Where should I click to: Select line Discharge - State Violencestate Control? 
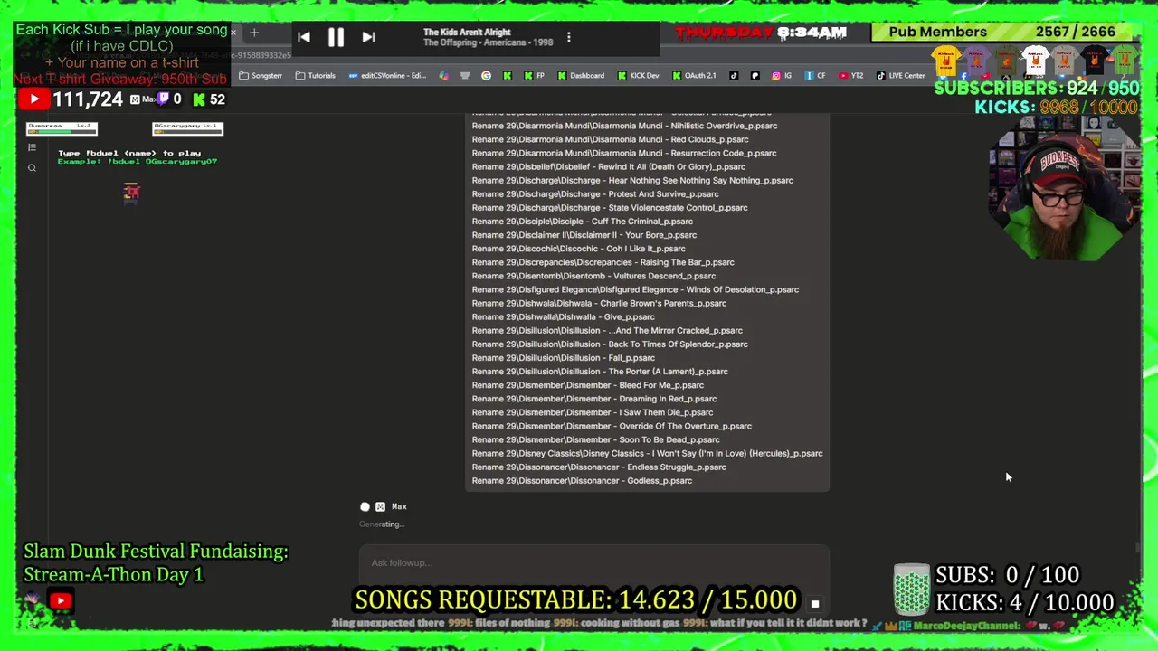tap(609, 208)
